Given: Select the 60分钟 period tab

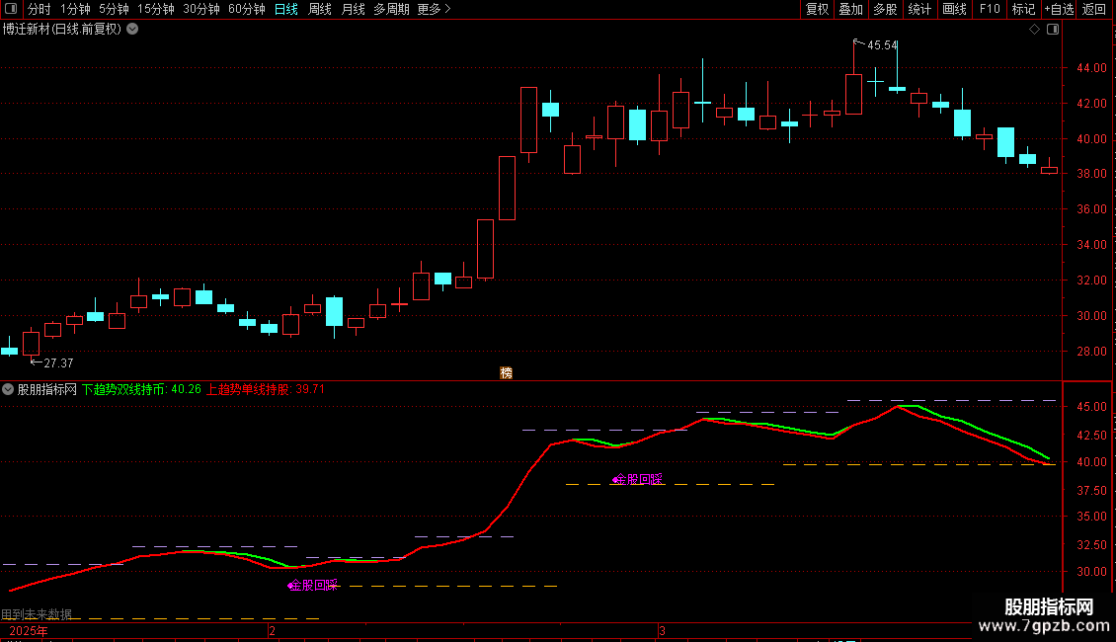Looking at the screenshot, I should tap(246, 9).
